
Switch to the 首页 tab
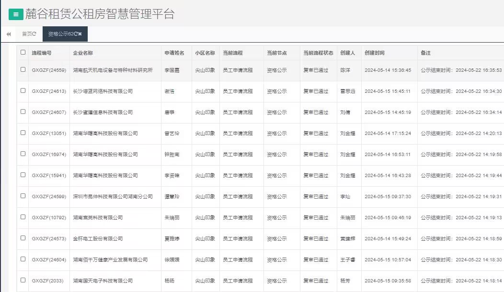coord(27,34)
